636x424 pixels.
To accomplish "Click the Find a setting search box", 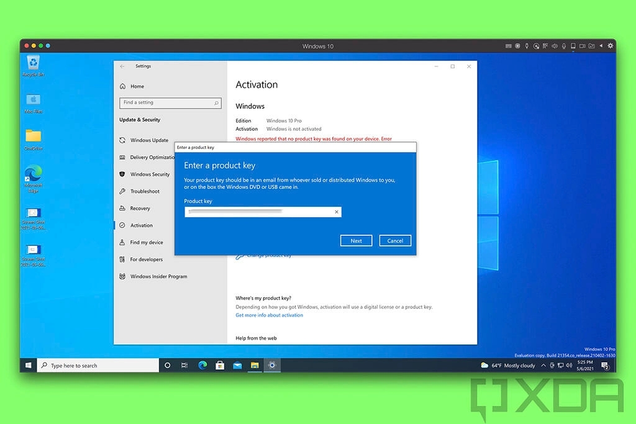I will coord(170,103).
